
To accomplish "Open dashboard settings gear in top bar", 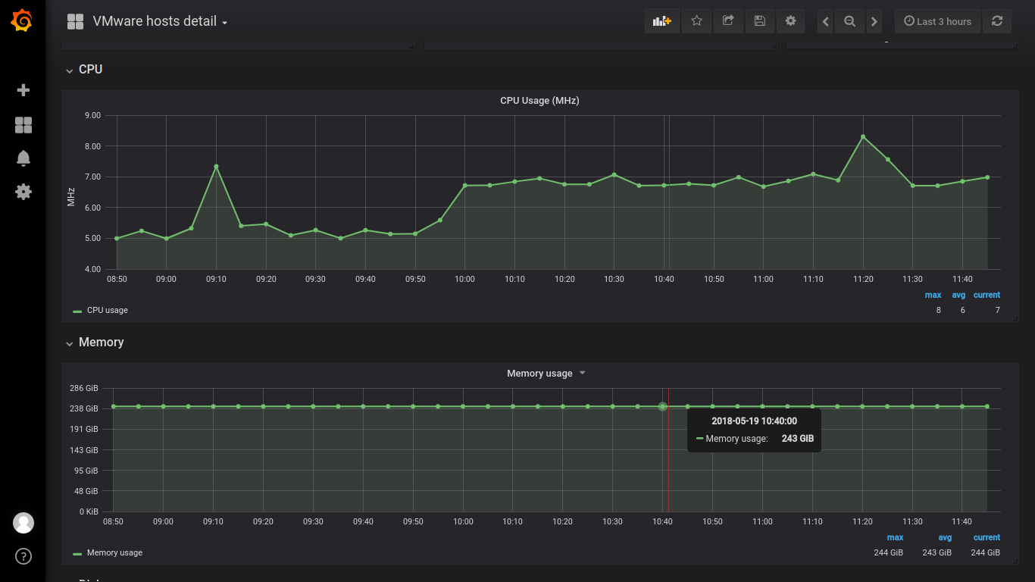I will pos(790,21).
